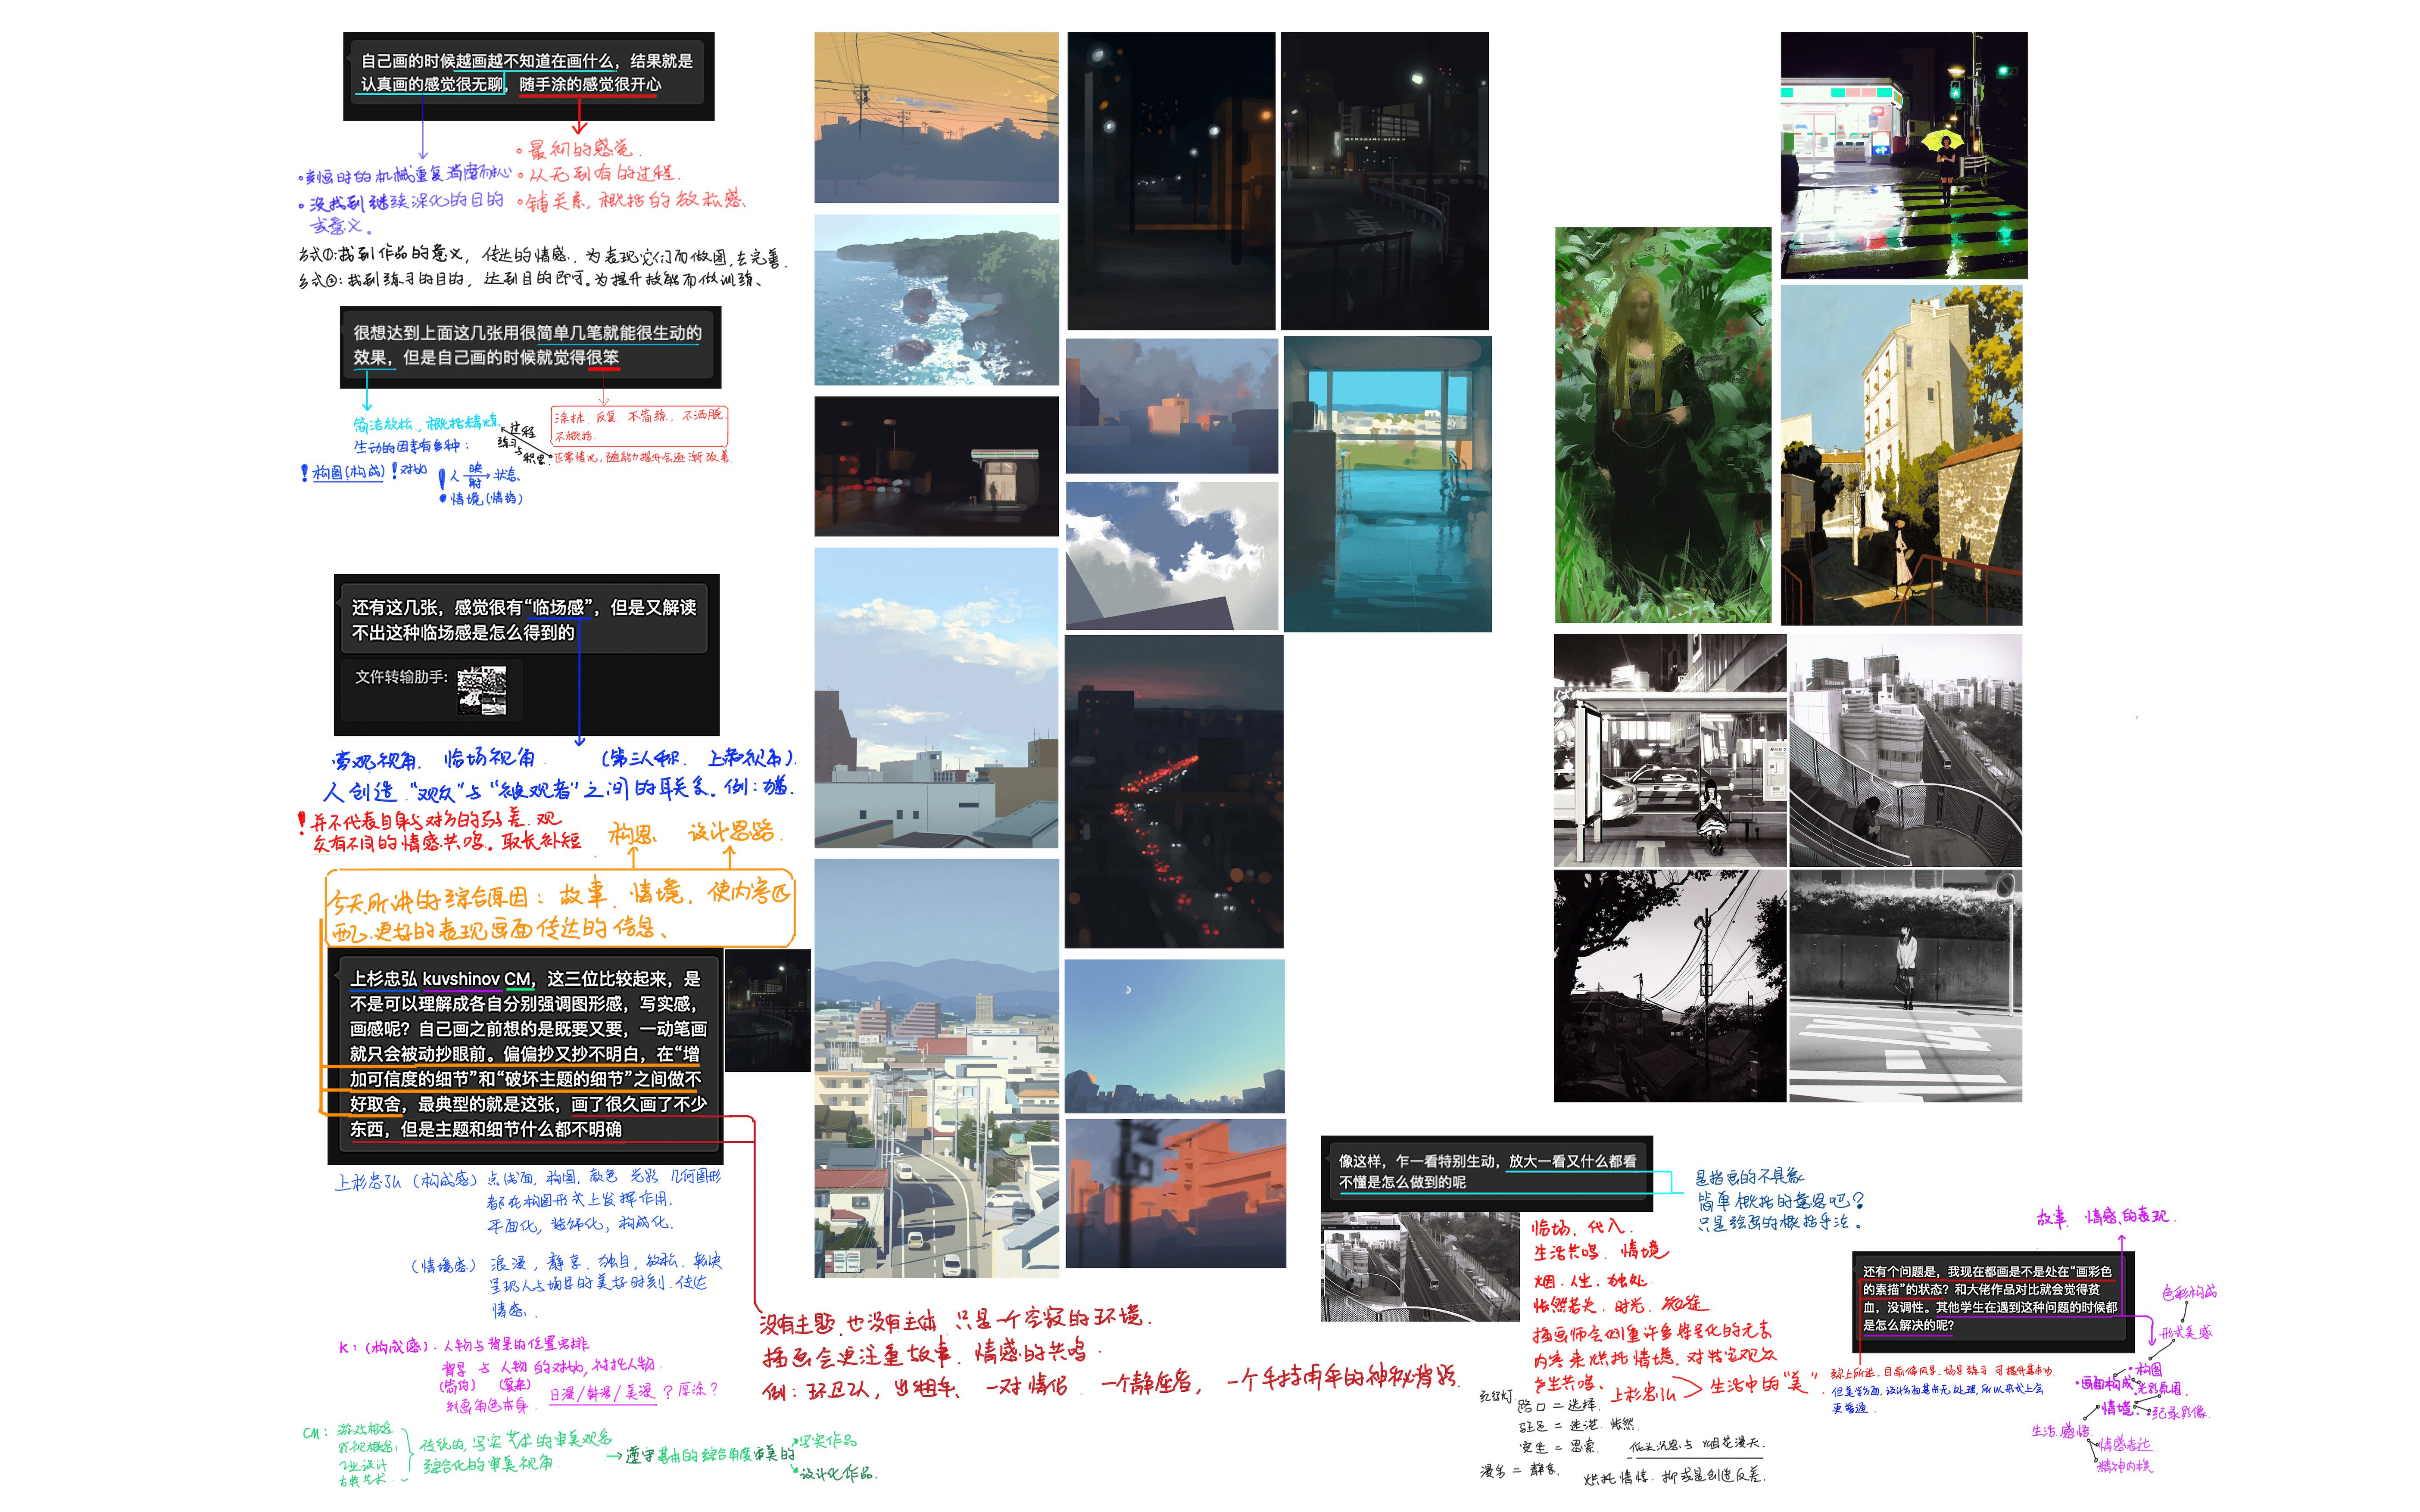2420x1512 pixels.
Task: Select the black-and-white bus stop seated girl image
Action: [1670, 750]
